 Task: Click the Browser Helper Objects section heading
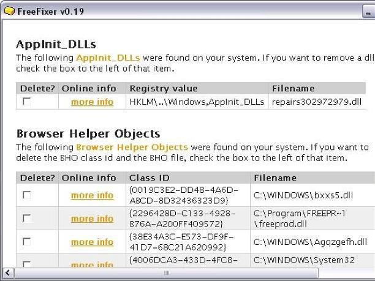(x=88, y=134)
